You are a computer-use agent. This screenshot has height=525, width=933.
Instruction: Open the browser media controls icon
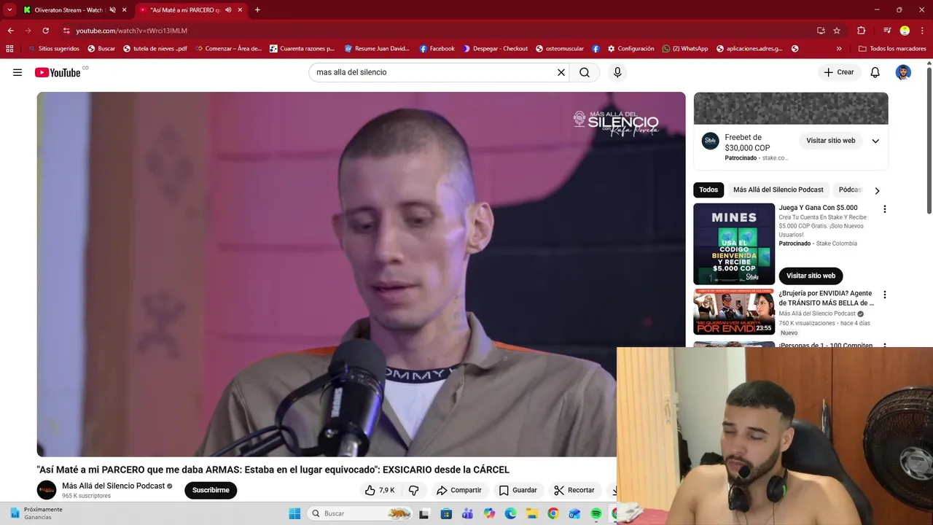(x=887, y=31)
